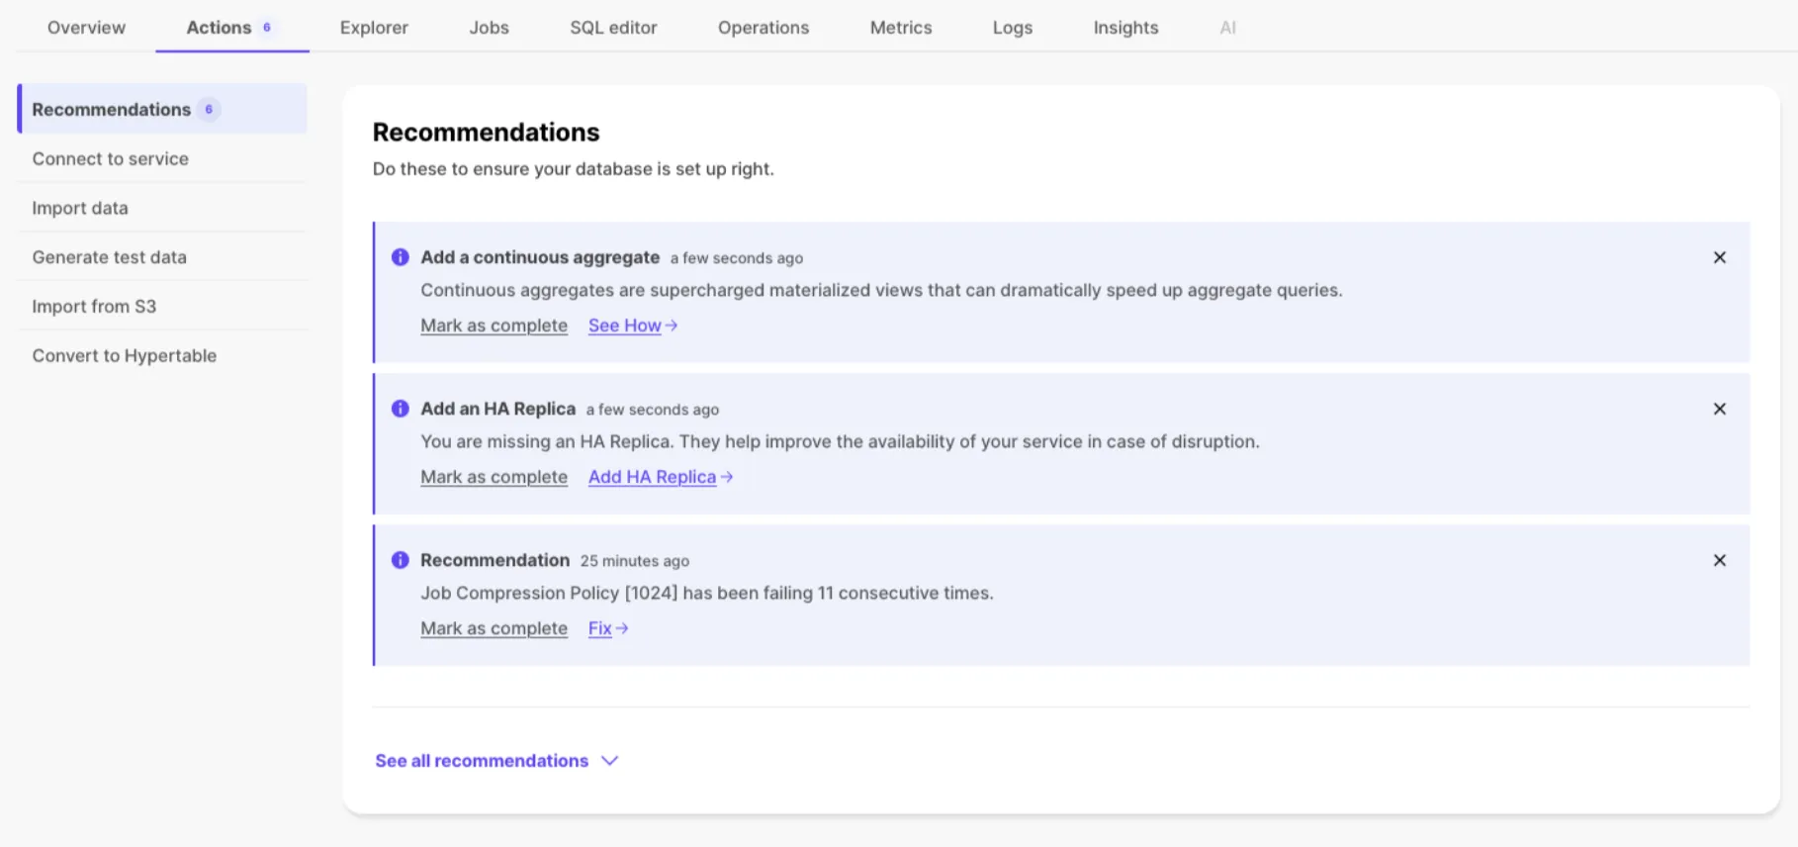Choose Generate test data in sidebar
This screenshot has height=847, width=1798.
pyautogui.click(x=162, y=257)
